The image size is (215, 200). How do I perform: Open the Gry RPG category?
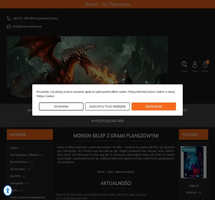[x=15, y=176]
